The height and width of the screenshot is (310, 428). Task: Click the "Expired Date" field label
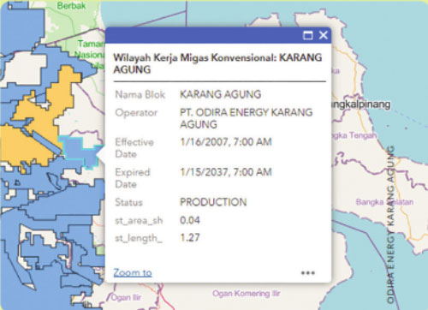133,178
